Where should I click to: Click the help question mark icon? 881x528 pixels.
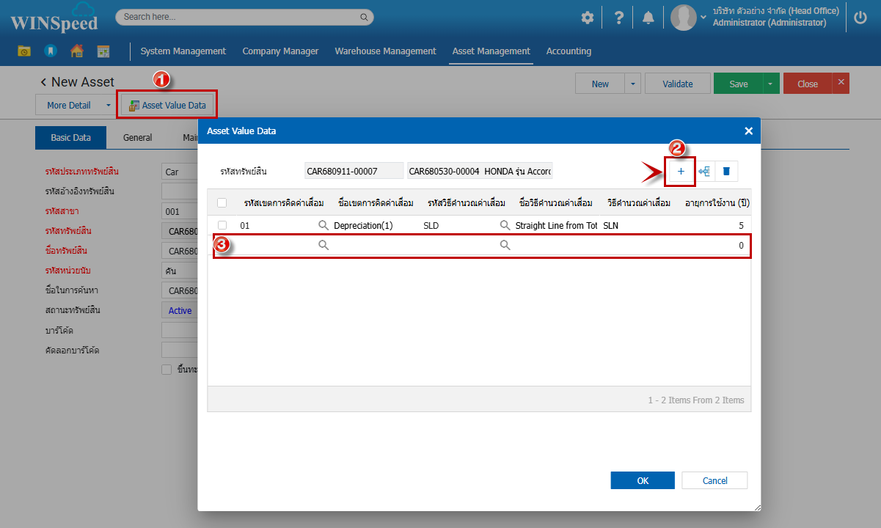coord(618,18)
